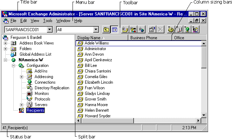This screenshot has height=139, width=232.
Task: Jump to Connections using the globe toolbar icon
Action: coord(187,30)
